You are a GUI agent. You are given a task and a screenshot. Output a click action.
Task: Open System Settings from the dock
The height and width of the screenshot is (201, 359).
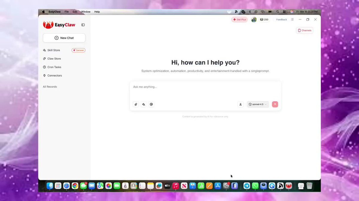tap(226, 186)
